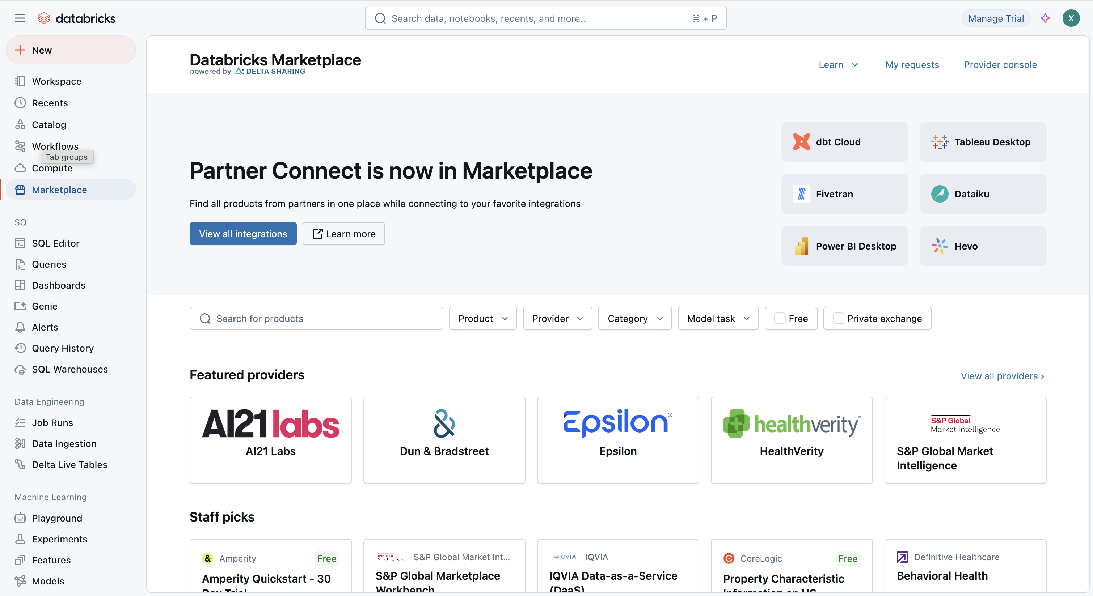The image size is (1093, 596).
Task: Open the HealthVerity provider card
Action: [x=792, y=440]
